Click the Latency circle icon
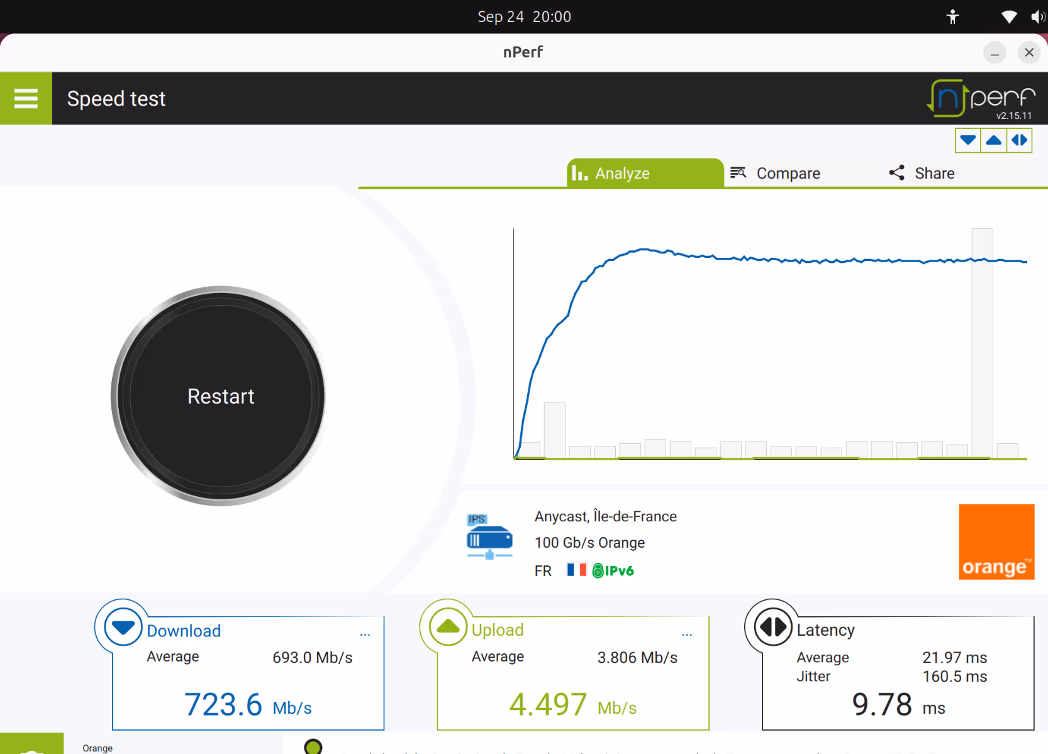Image resolution: width=1048 pixels, height=754 pixels. click(772, 626)
